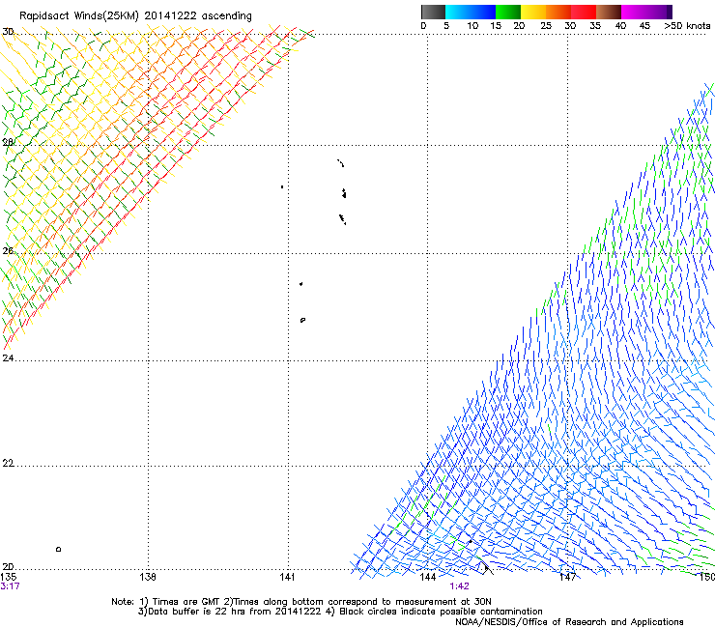Click the cyan-blue 5-15 knots legend swatch

coord(471,12)
